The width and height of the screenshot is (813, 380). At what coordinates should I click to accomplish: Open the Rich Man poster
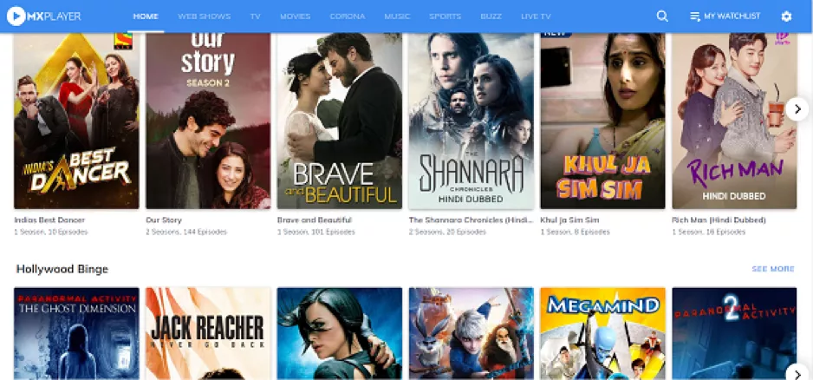(733, 121)
